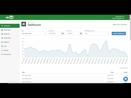Viewport: 131px width, 98px height.
Task: Click the Filter/Segment info icon
Action: (94, 31)
